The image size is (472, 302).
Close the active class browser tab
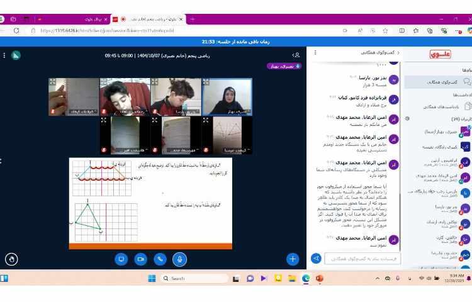click(181, 20)
